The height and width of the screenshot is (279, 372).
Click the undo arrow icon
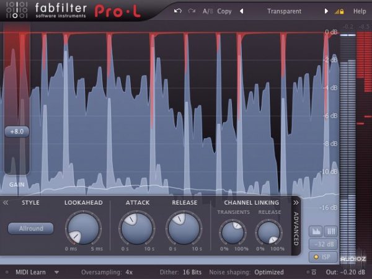[x=179, y=11]
